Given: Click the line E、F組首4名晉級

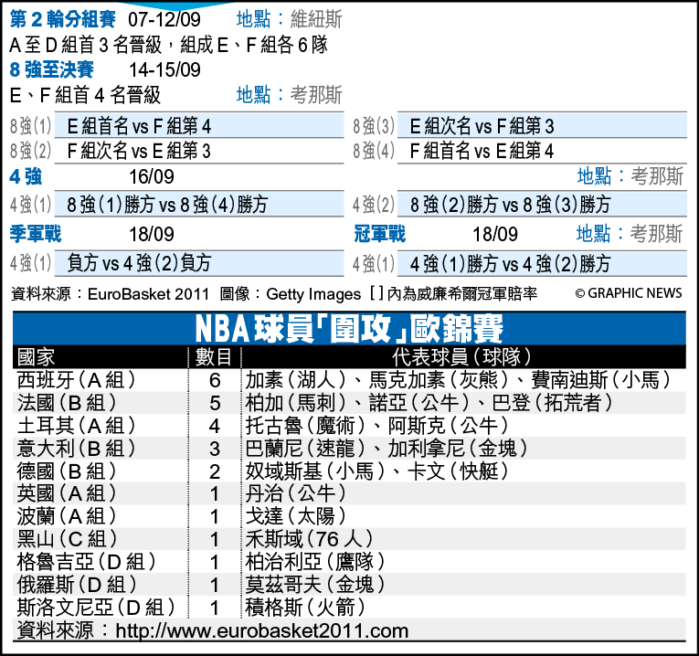Looking at the screenshot, I should click(85, 95).
